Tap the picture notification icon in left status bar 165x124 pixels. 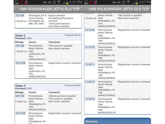click(17, 2)
